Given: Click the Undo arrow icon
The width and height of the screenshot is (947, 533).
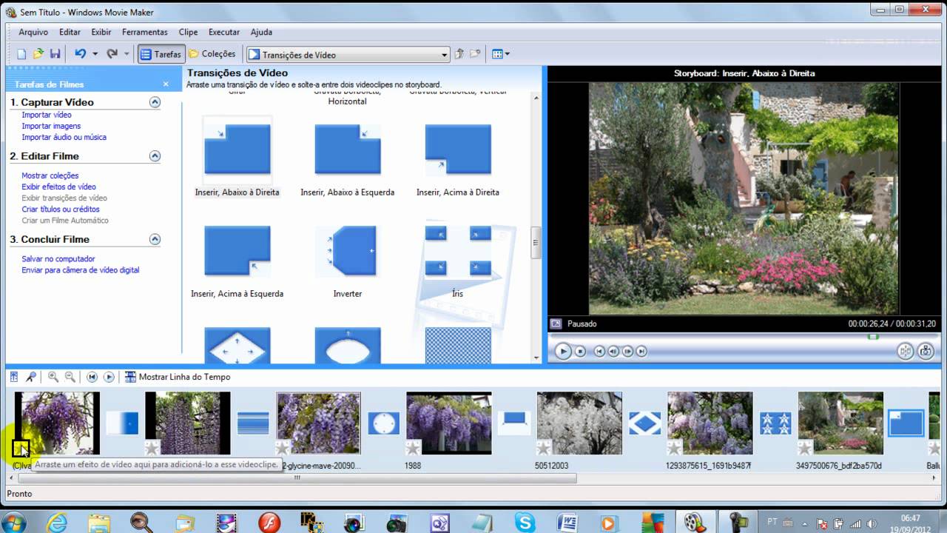Looking at the screenshot, I should click(x=80, y=54).
